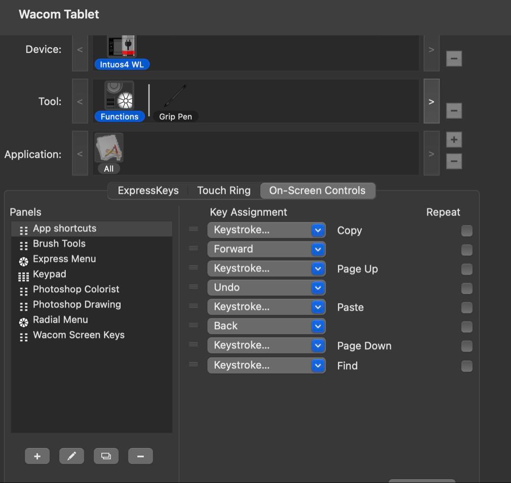Image resolution: width=511 pixels, height=483 pixels.
Task: Open the Back assignment dropdown
Action: click(x=266, y=326)
